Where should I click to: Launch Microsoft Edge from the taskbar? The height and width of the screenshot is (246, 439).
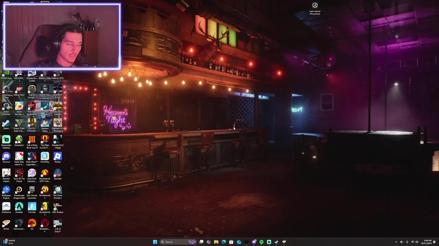click(224, 242)
